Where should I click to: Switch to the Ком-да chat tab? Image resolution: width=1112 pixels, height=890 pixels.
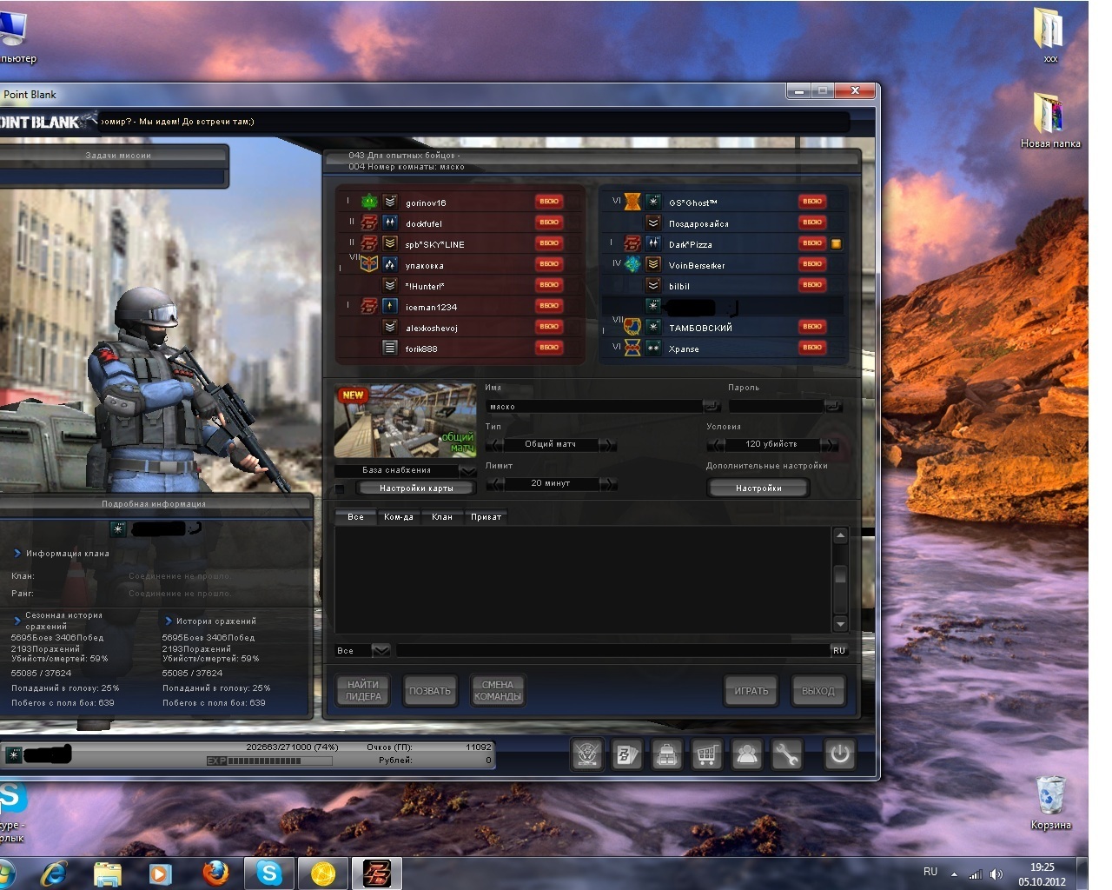tap(399, 517)
